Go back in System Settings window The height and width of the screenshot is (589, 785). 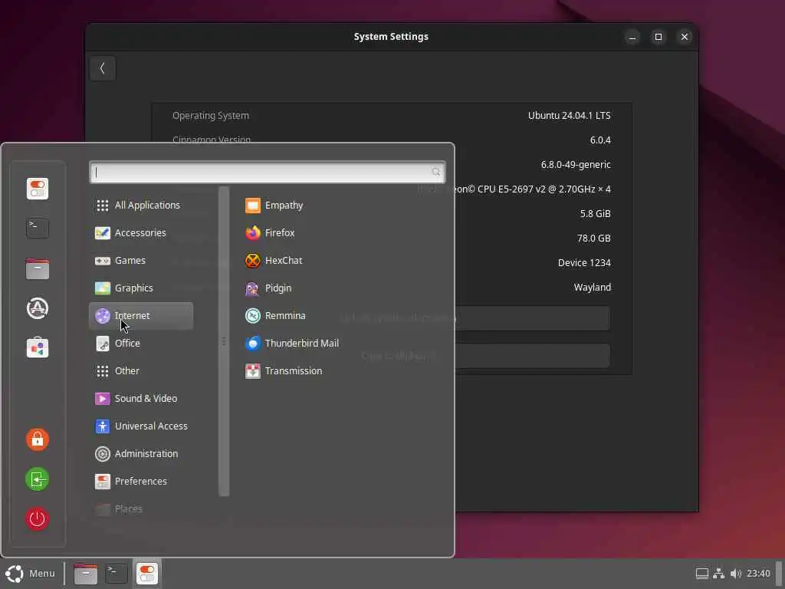[x=103, y=68]
